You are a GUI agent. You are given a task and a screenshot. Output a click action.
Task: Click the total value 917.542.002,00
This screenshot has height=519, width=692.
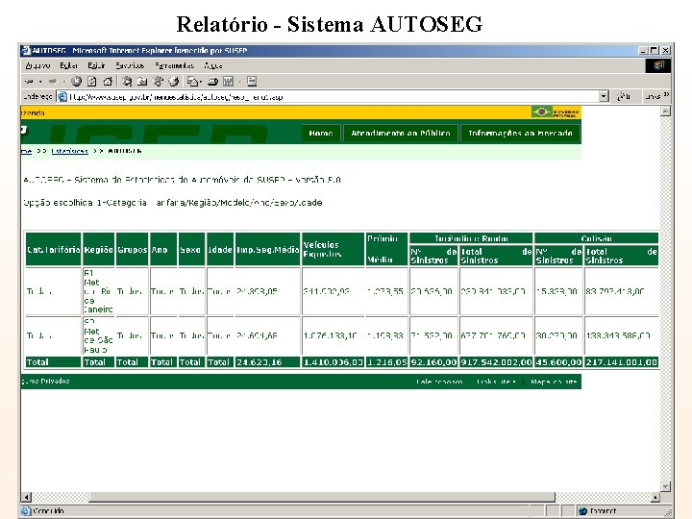click(496, 362)
